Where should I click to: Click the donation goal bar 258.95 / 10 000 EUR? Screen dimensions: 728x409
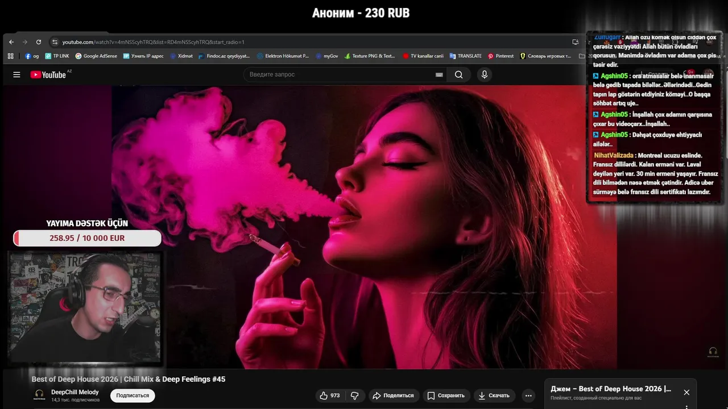coord(87,238)
